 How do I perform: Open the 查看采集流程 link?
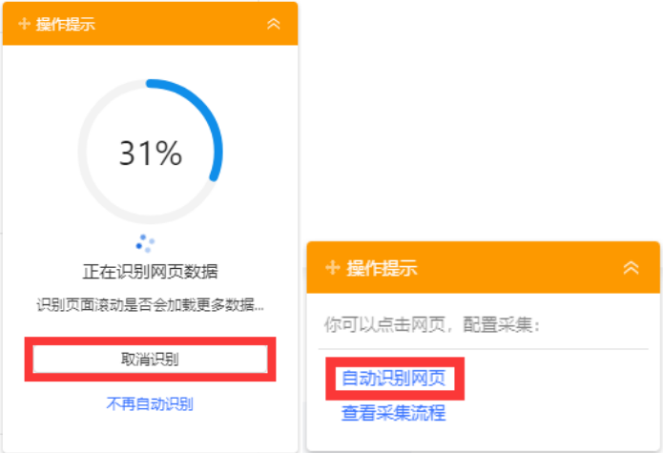(x=394, y=413)
